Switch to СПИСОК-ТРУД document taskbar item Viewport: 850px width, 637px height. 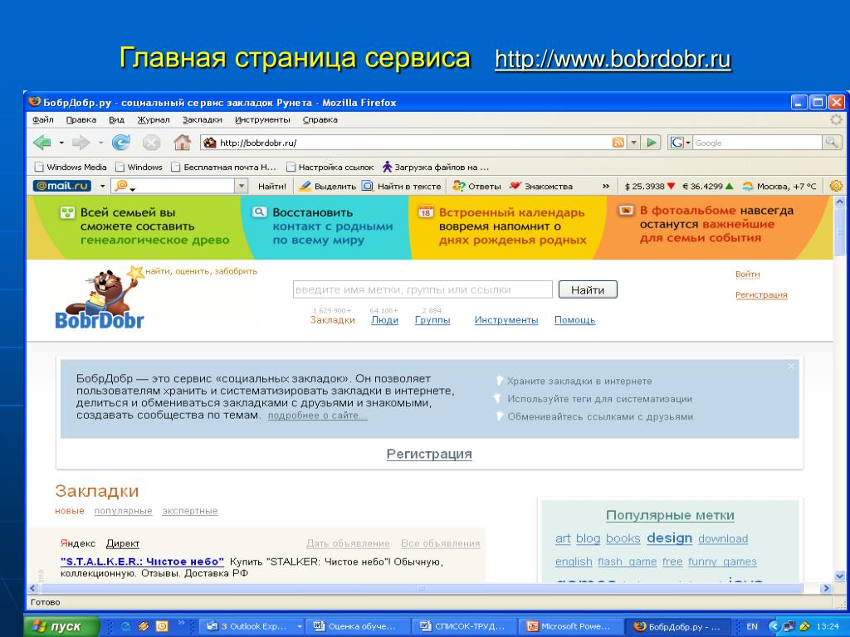(x=463, y=626)
